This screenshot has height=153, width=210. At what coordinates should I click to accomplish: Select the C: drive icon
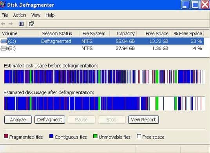(x=4, y=41)
